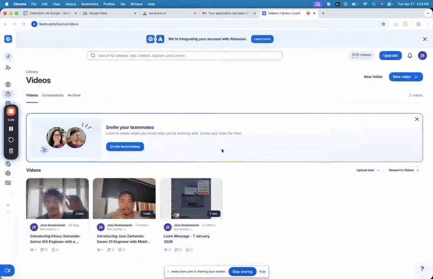Bookmark this page with the star icon
The width and height of the screenshot is (433, 279).
click(383, 24)
